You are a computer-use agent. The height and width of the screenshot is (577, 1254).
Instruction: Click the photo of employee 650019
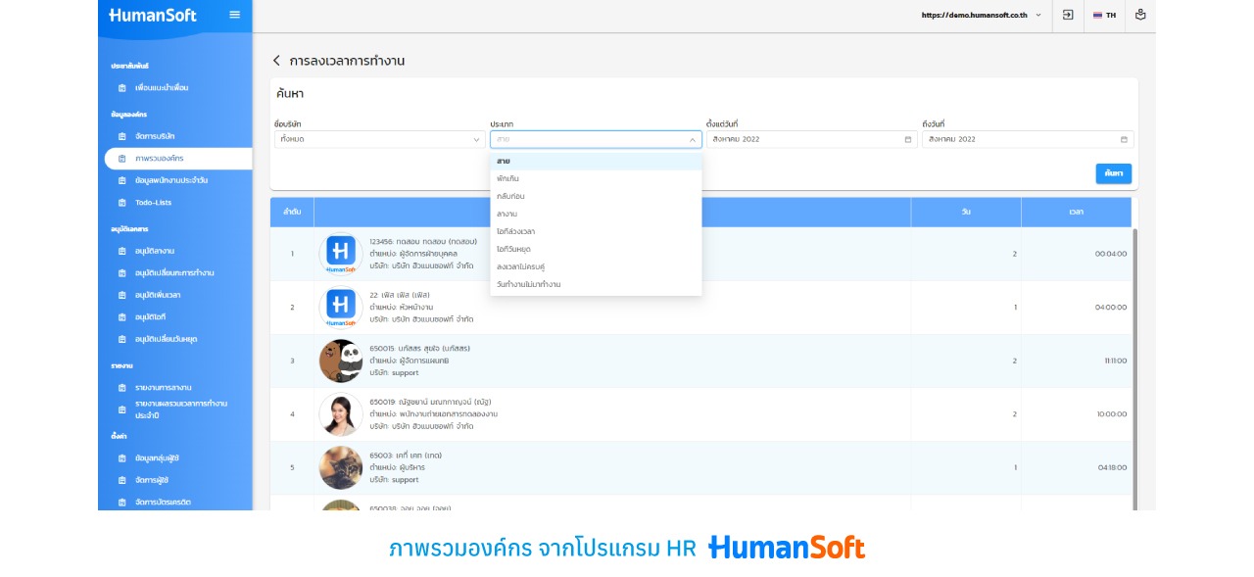(x=341, y=414)
